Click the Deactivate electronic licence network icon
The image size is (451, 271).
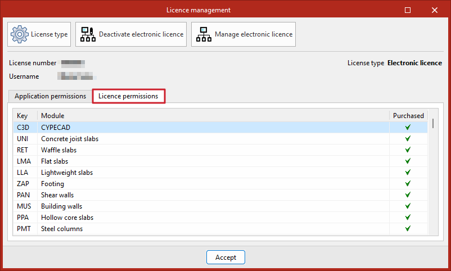pos(88,34)
